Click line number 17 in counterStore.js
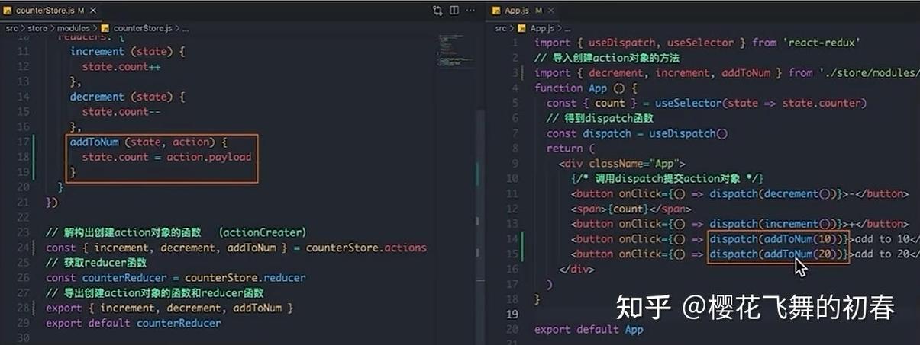Image resolution: width=920 pixels, height=345 pixels. [x=22, y=142]
